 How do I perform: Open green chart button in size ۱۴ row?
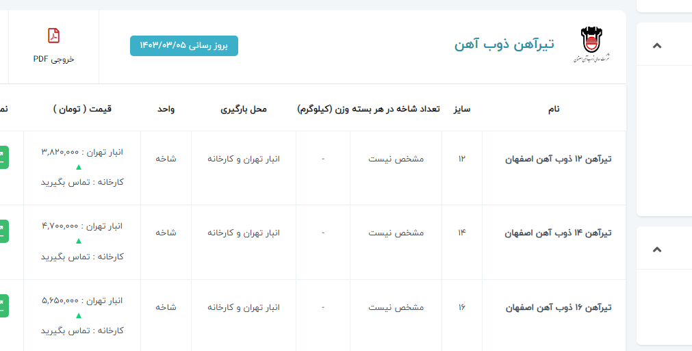3,232
